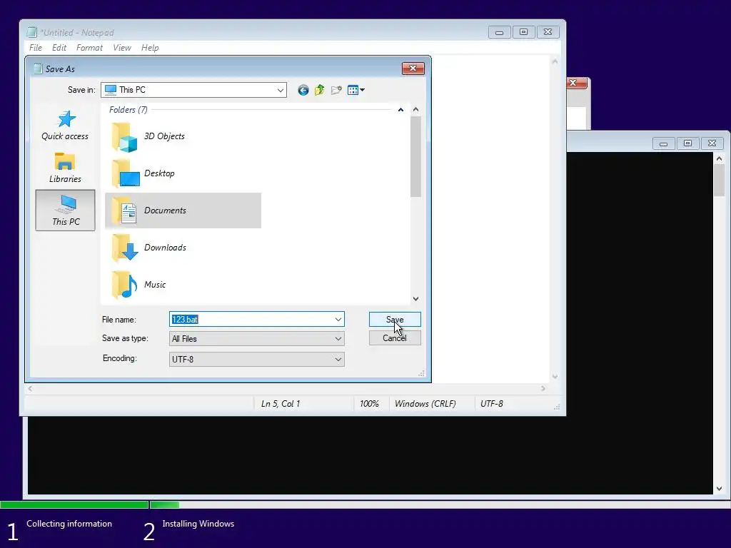731x548 pixels.
Task: Click the Save As dialog resize grip
Action: point(421,373)
